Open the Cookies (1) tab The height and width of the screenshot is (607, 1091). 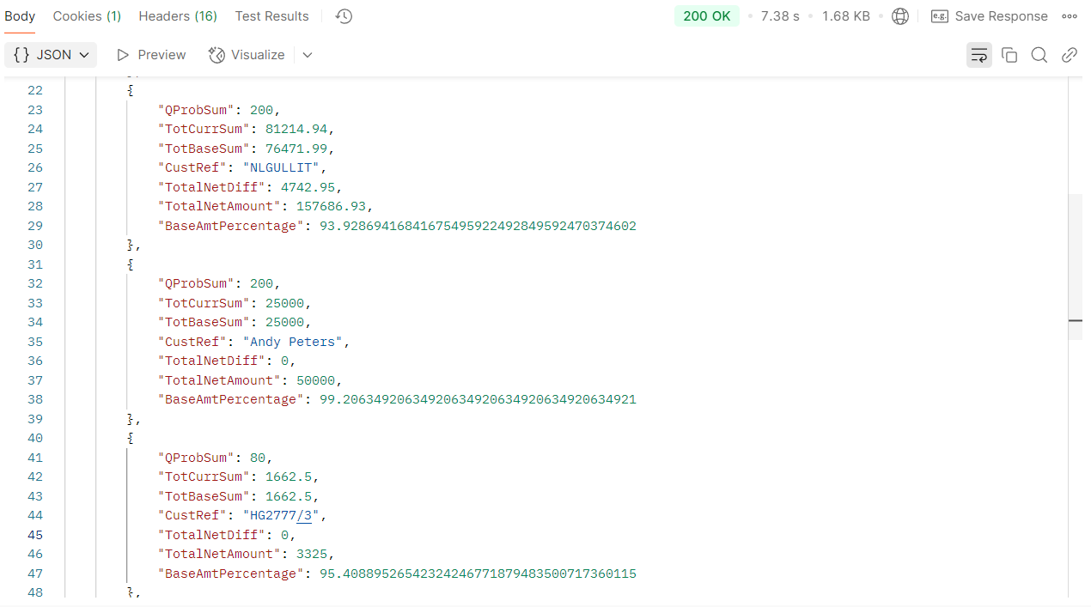[x=87, y=16]
